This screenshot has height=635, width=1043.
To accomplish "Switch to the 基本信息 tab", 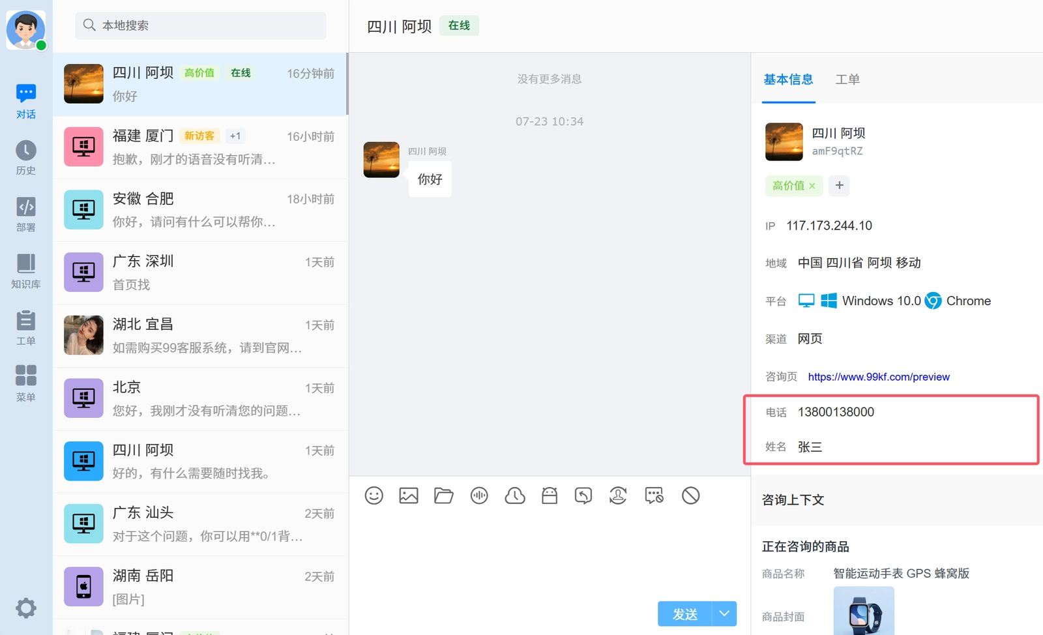I will pyautogui.click(x=789, y=80).
